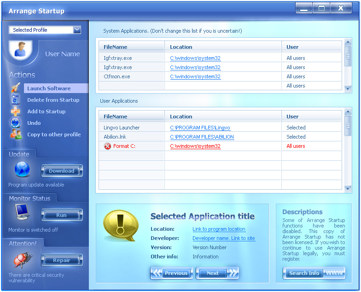Click the globe icon in Update section
This screenshot has height=292, width=361.
click(x=22, y=170)
